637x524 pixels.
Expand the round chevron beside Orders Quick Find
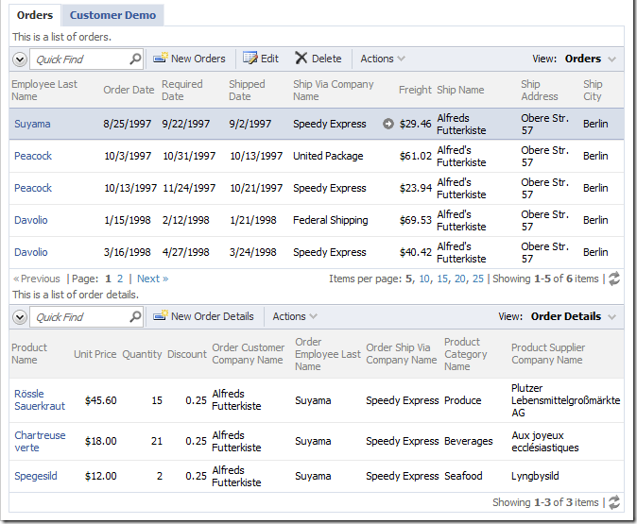(x=20, y=59)
